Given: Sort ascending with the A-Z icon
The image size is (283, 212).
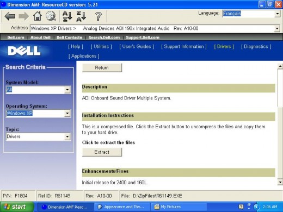Looking at the screenshot, I should pos(67,16).
